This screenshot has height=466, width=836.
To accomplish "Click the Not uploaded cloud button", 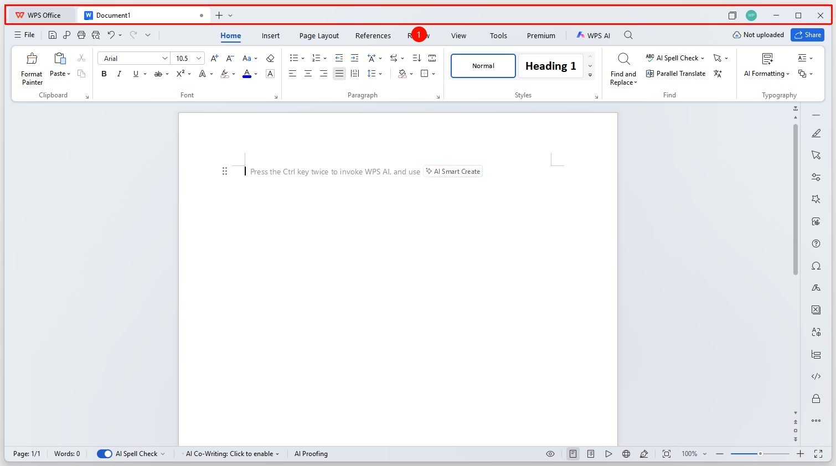I will coord(758,35).
